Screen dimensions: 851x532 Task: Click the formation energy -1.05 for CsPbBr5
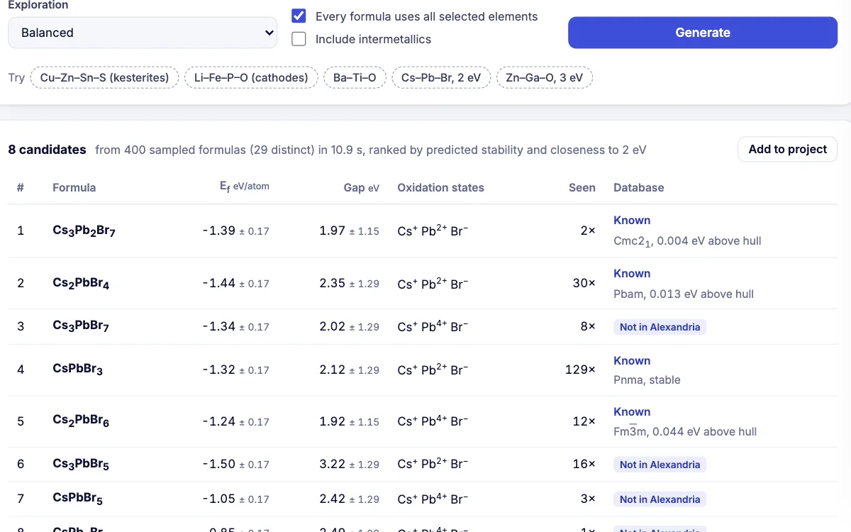218,499
